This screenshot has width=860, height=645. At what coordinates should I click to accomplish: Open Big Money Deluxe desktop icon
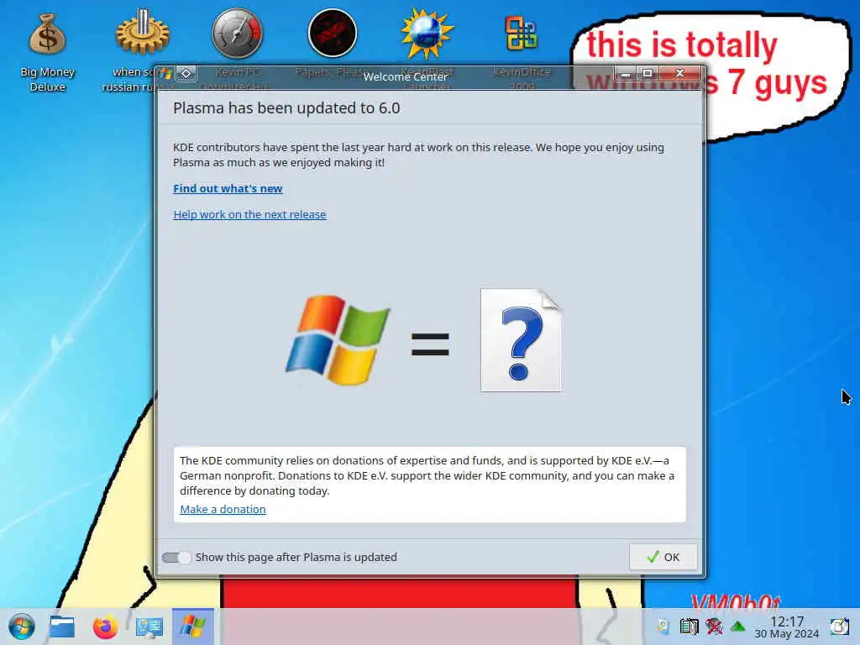(x=47, y=52)
